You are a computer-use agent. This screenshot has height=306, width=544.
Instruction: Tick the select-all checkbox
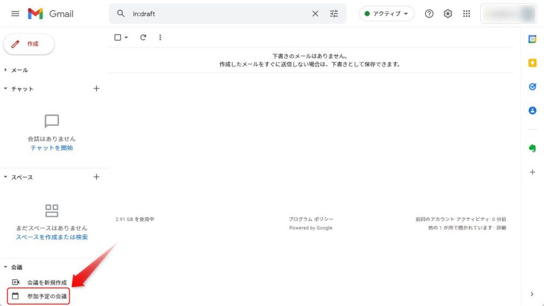[x=117, y=37]
